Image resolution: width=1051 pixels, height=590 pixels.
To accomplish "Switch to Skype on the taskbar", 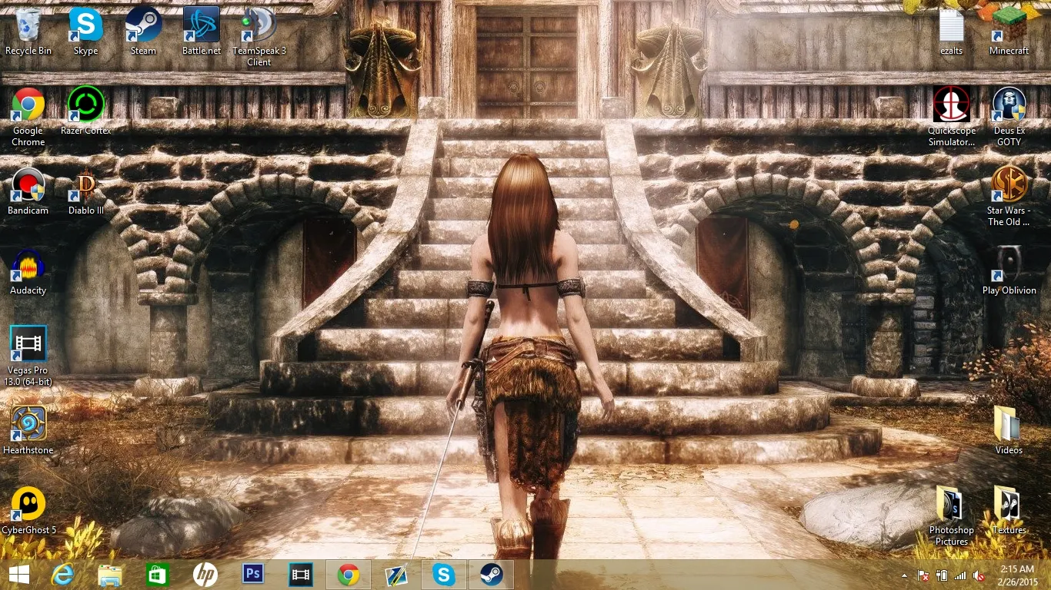I will tap(444, 575).
